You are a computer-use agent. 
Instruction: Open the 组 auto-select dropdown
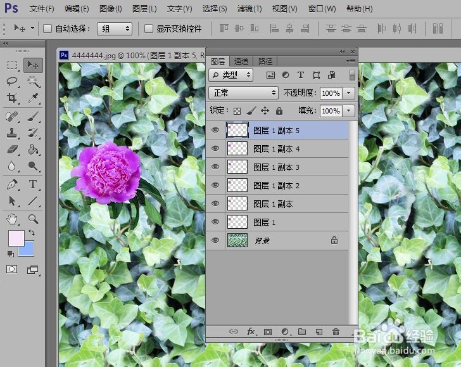coord(115,29)
